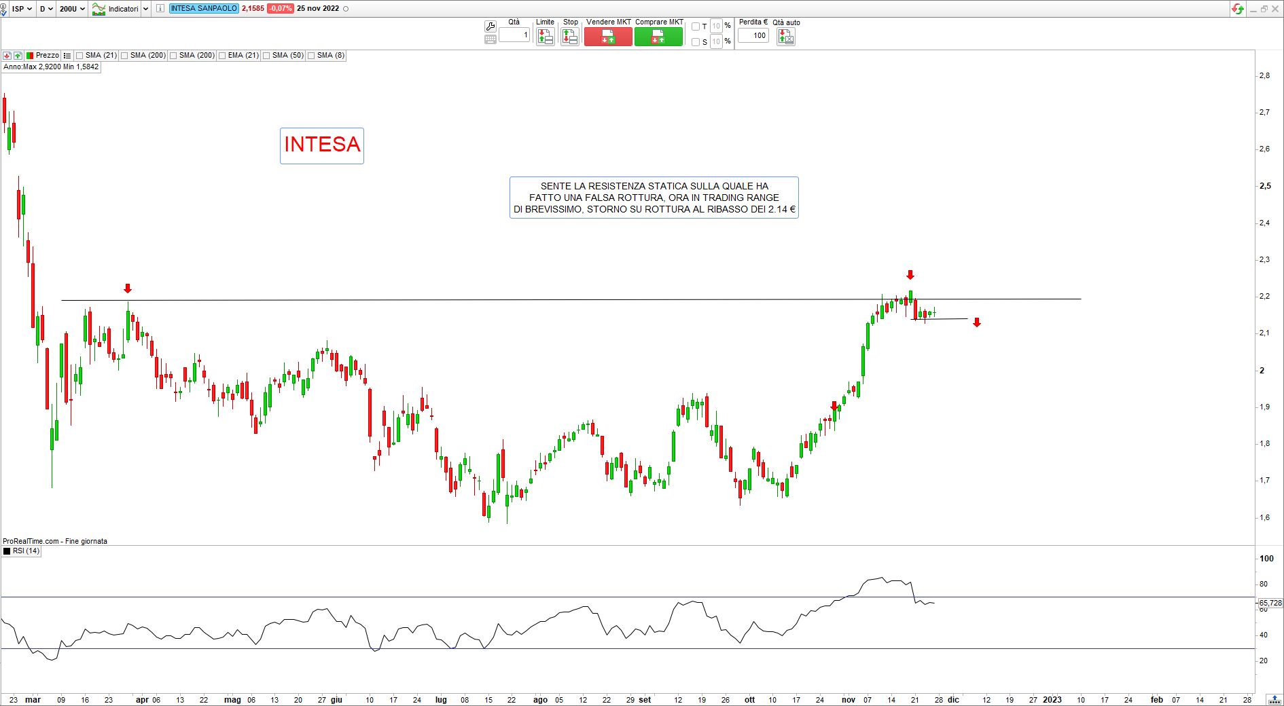Click the INTESA SANPAOLO instrument name label
Screen dimensions: 1284x706
tap(204, 9)
